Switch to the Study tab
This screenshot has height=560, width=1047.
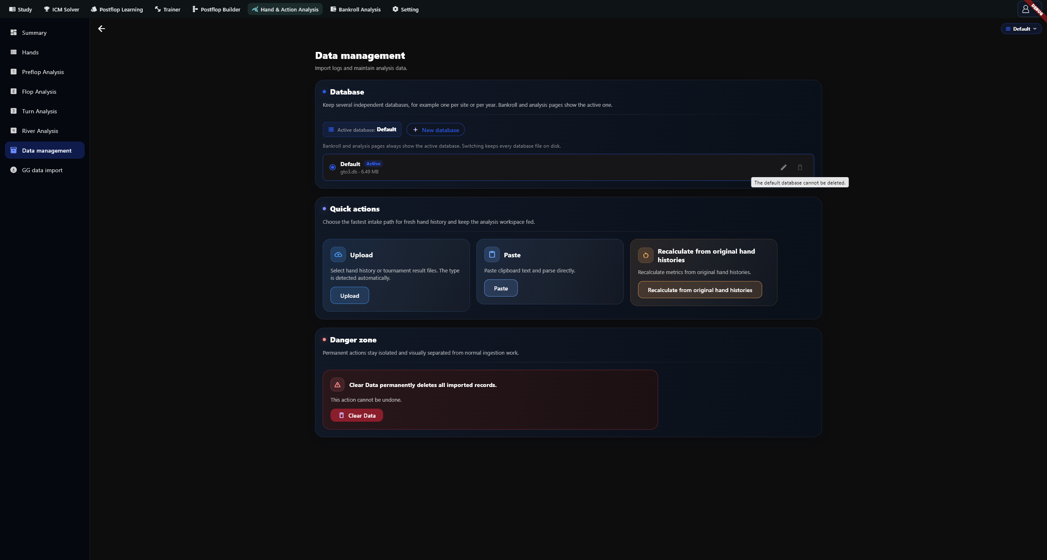(x=20, y=9)
